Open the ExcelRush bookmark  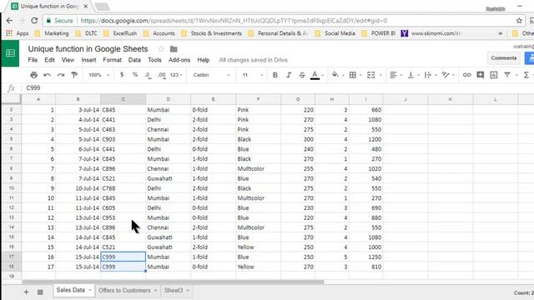(121, 33)
